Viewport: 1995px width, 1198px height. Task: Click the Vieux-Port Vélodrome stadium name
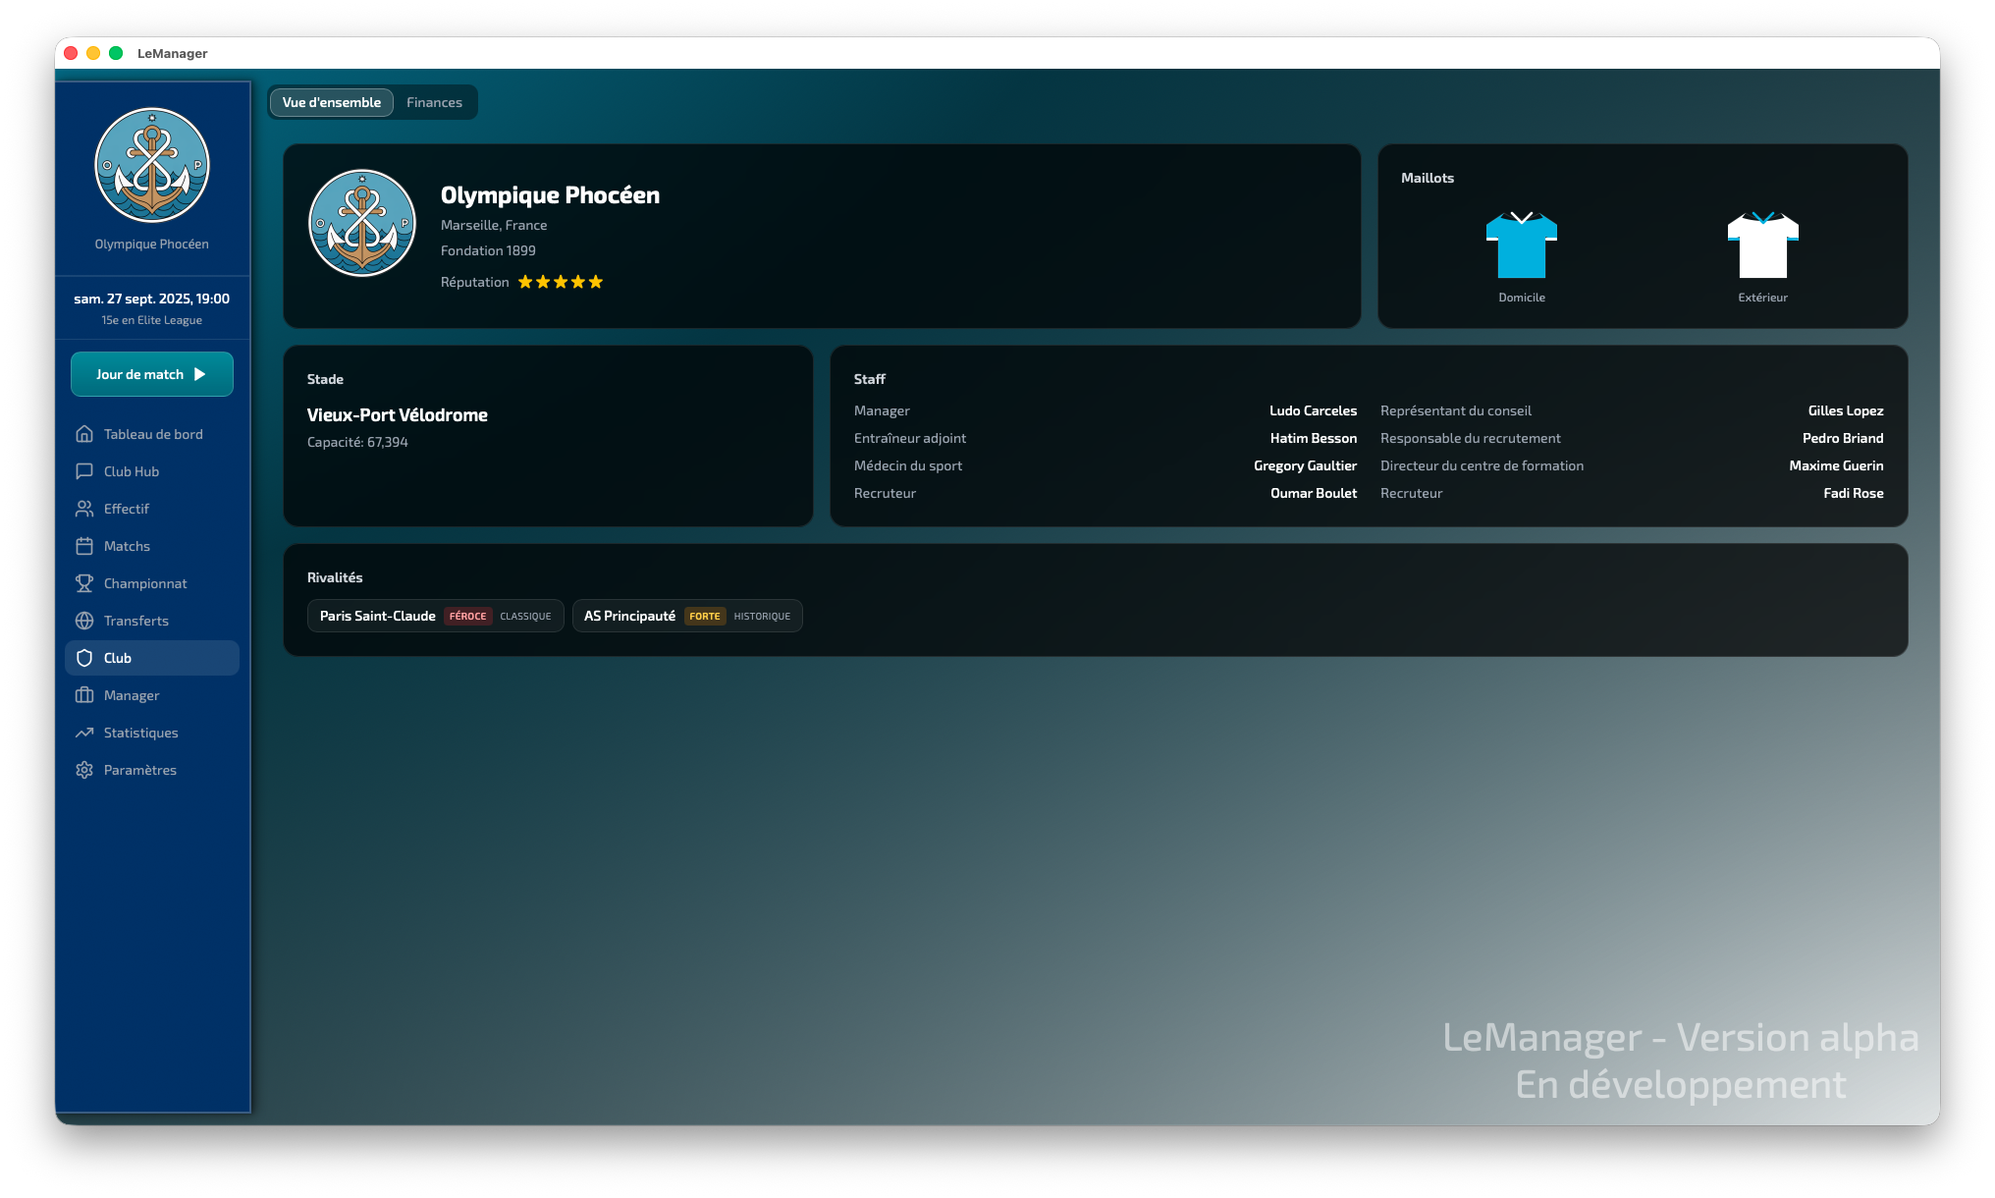pyautogui.click(x=397, y=414)
